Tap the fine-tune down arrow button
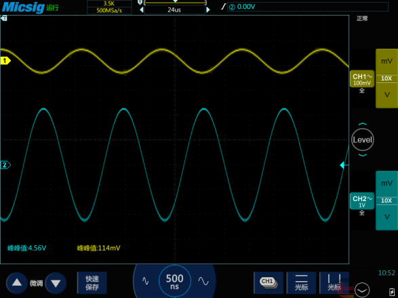 pos(56,283)
